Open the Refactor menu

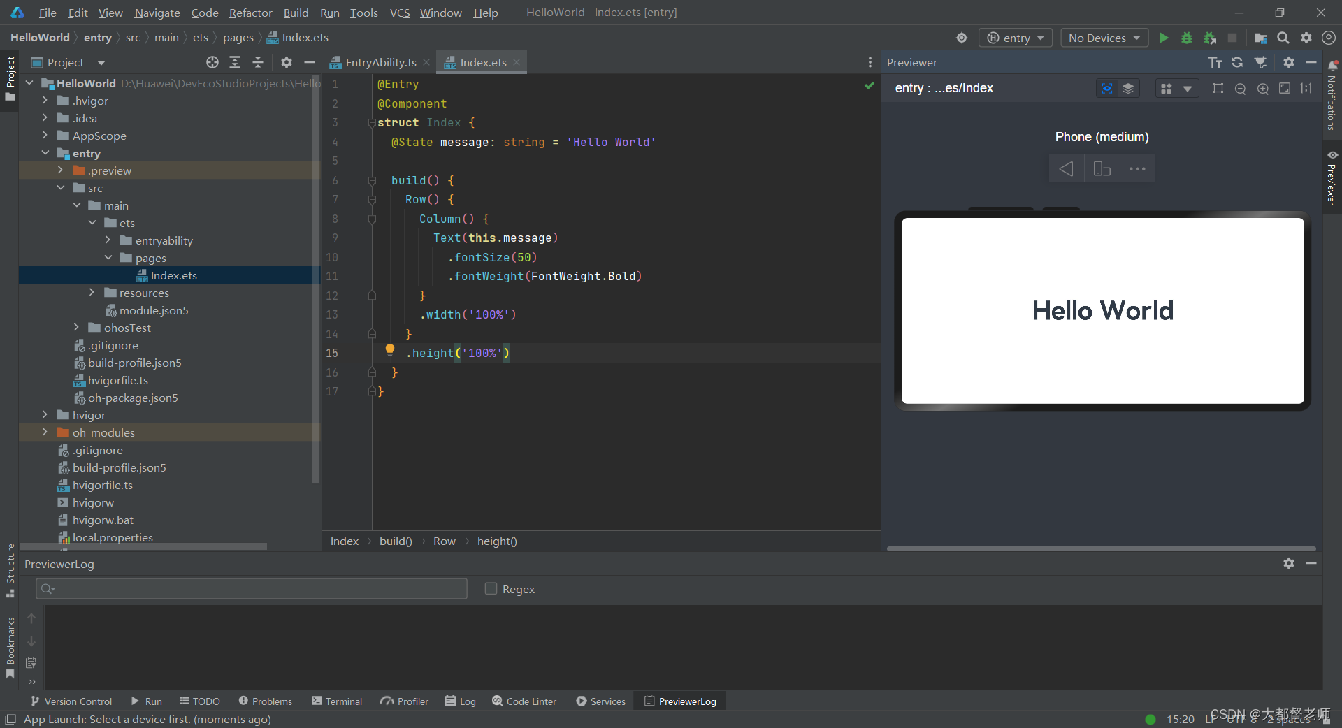pos(250,13)
